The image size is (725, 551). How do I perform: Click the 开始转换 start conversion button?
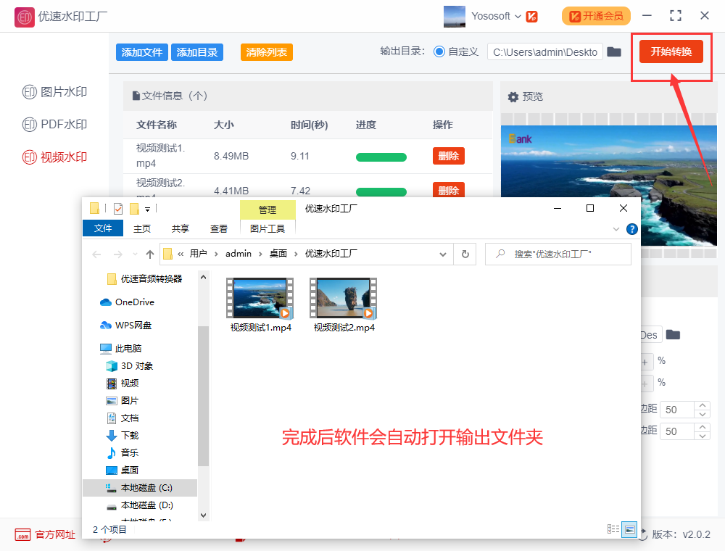click(671, 52)
